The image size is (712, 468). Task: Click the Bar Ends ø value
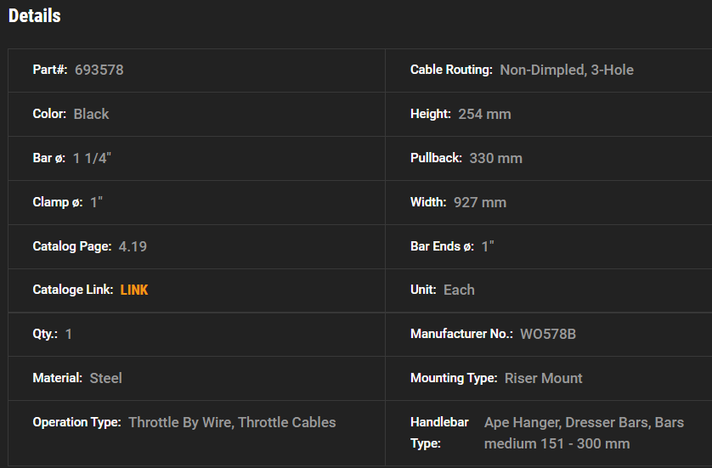point(488,246)
